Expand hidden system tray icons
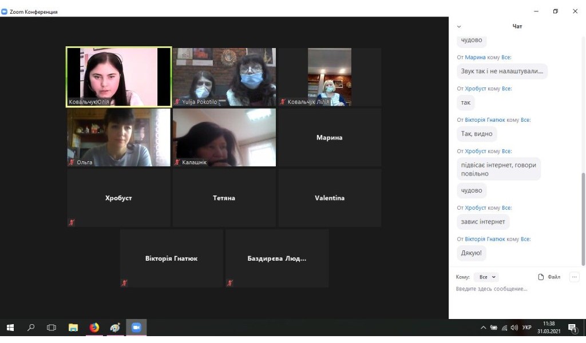Viewport: 586px width, 343px height. (484, 328)
